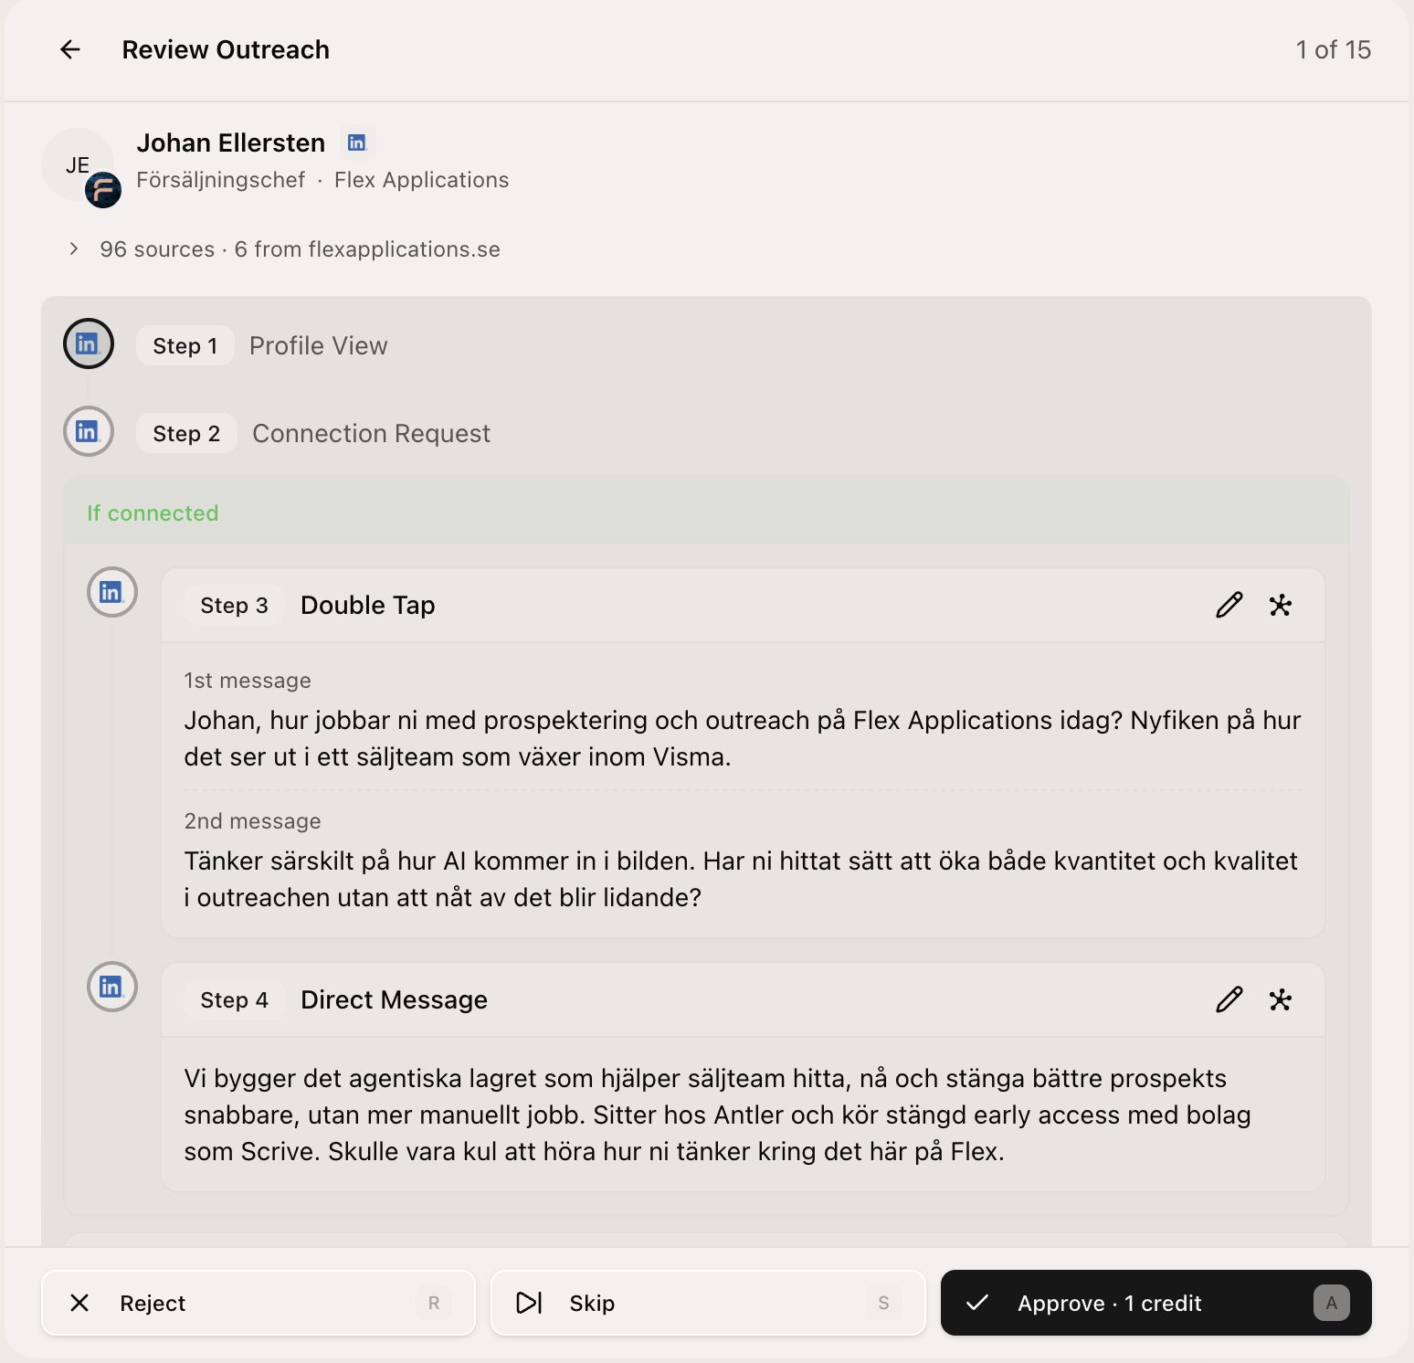Click the skip-forward icon next to Skip
1414x1363 pixels.
528,1303
